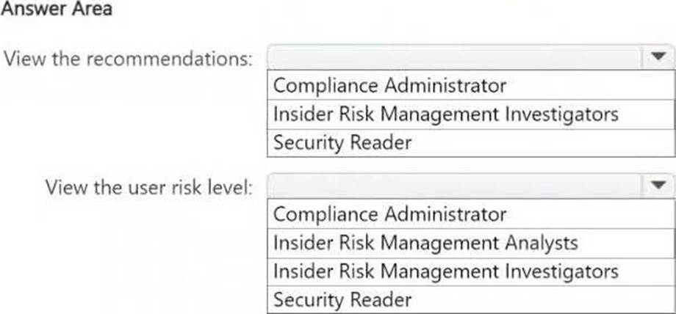Set user risk level role to Insider Risk Management Analysts

(425, 243)
